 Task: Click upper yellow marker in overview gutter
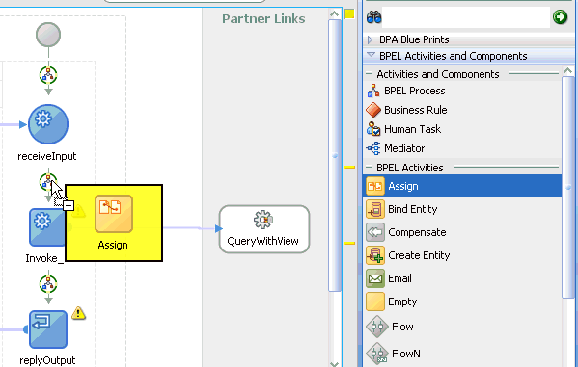click(350, 167)
